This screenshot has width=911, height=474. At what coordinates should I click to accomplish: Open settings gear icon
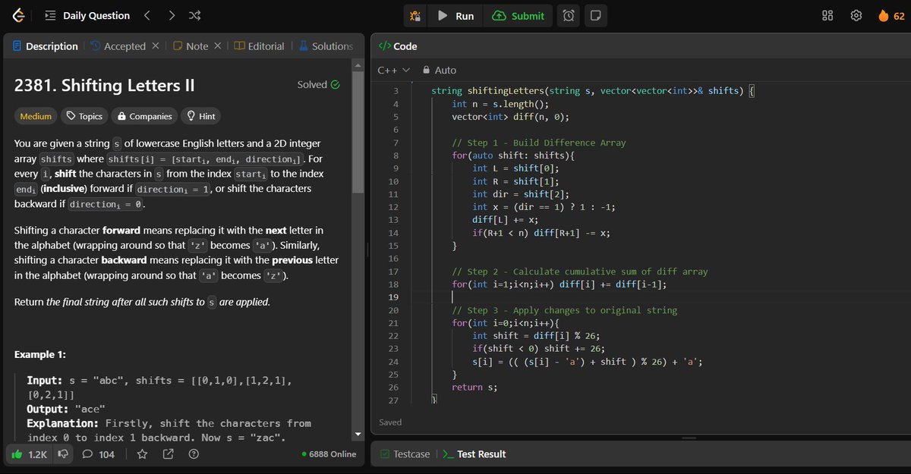click(x=856, y=16)
